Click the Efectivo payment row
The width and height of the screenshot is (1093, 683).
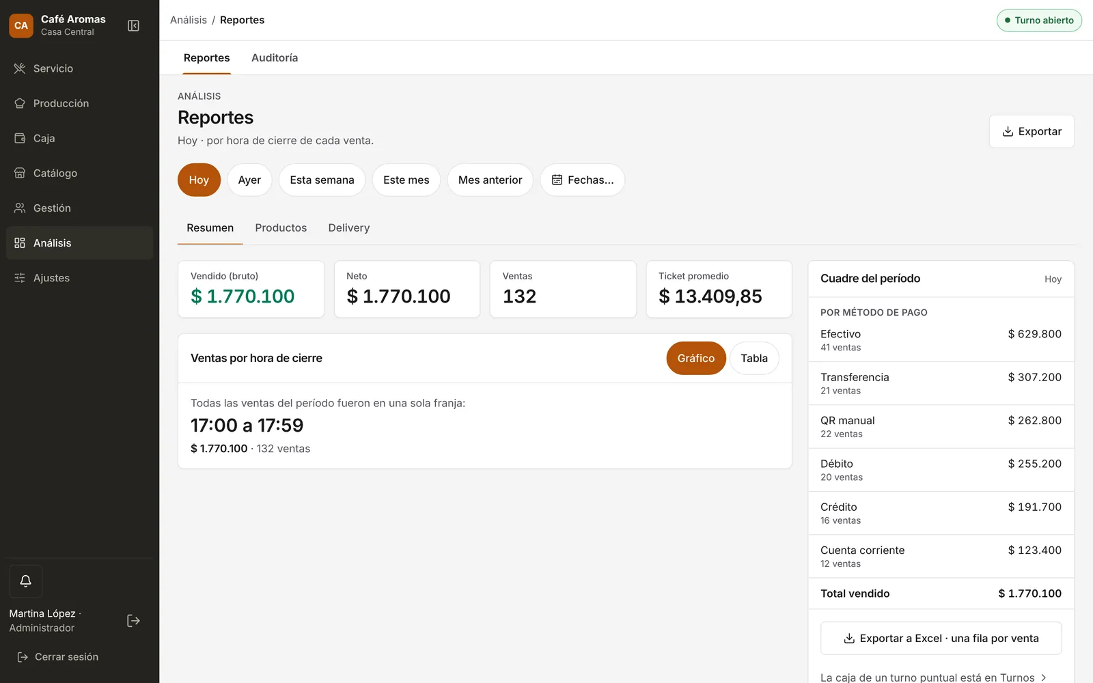click(x=941, y=340)
